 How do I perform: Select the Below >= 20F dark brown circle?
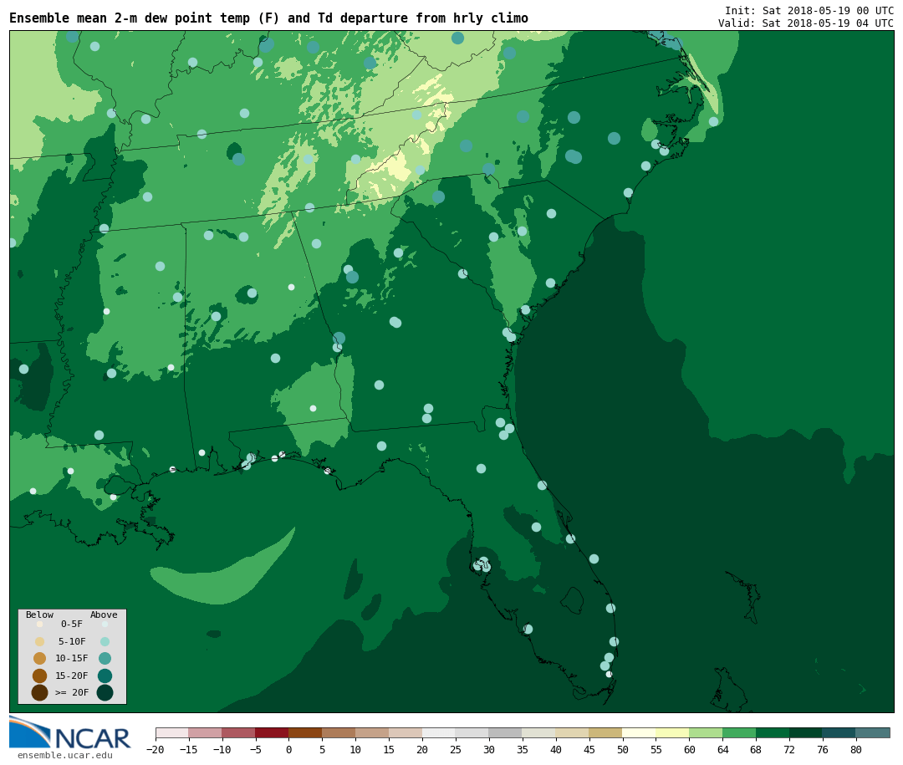[40, 692]
